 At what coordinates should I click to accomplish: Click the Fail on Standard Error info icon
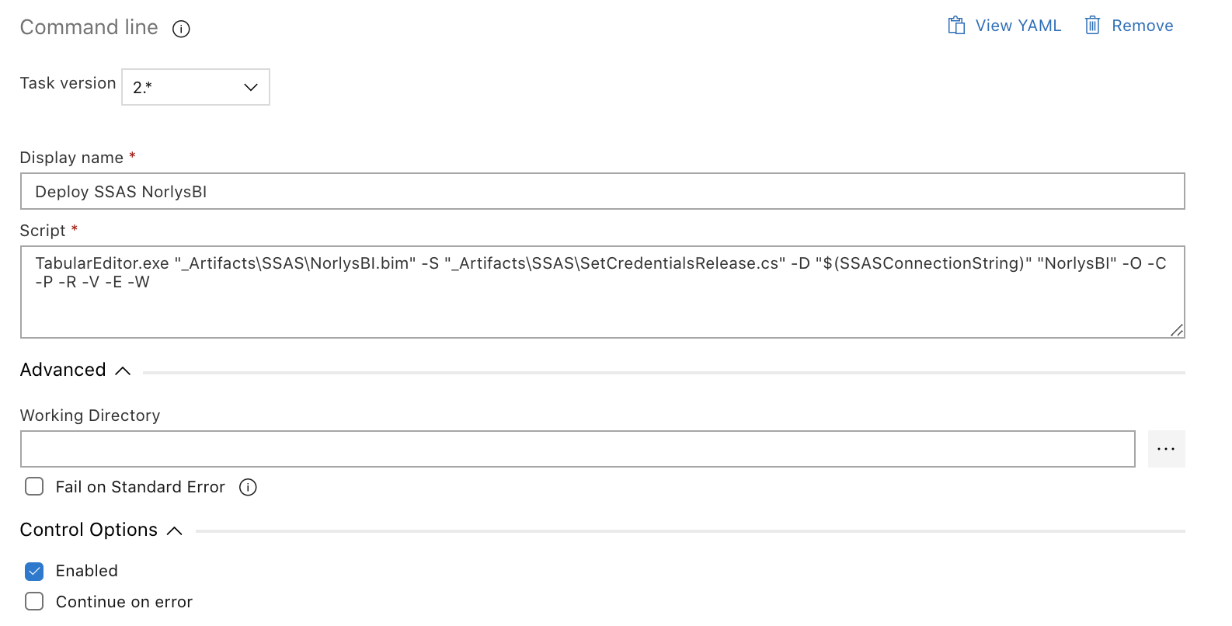coord(248,487)
